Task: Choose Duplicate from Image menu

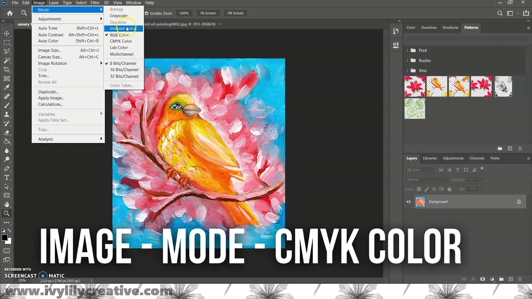Action: coord(68,92)
